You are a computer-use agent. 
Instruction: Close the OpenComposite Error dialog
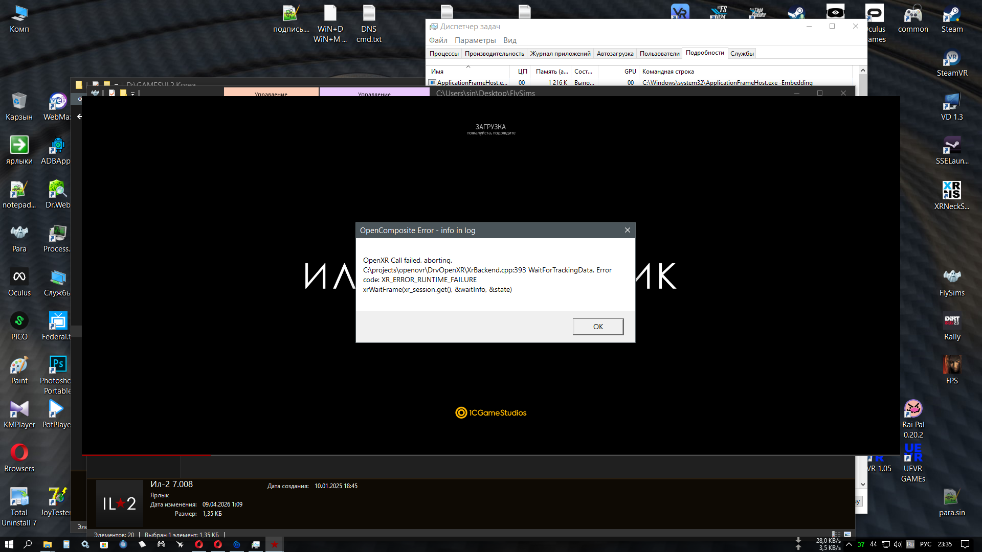click(x=628, y=231)
